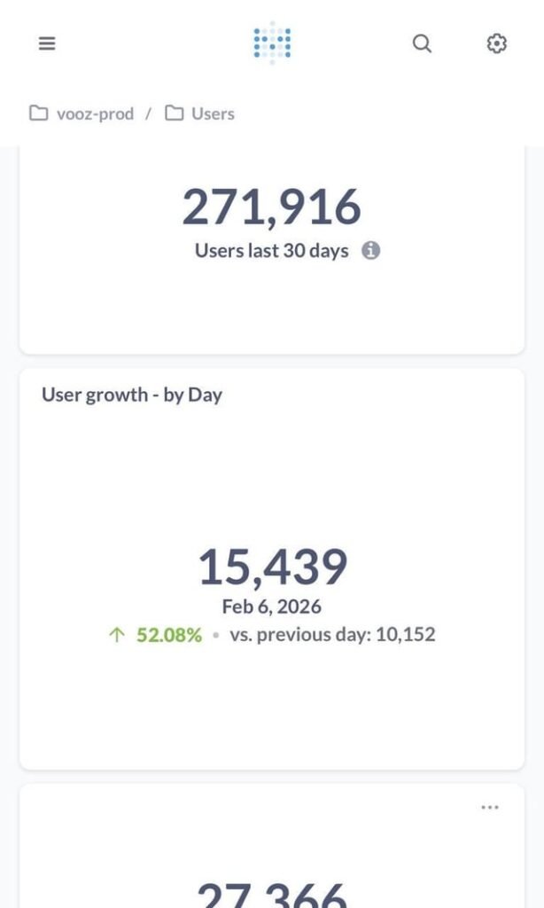Click the vs. previous day: 10,152 comparison text

[x=332, y=634]
